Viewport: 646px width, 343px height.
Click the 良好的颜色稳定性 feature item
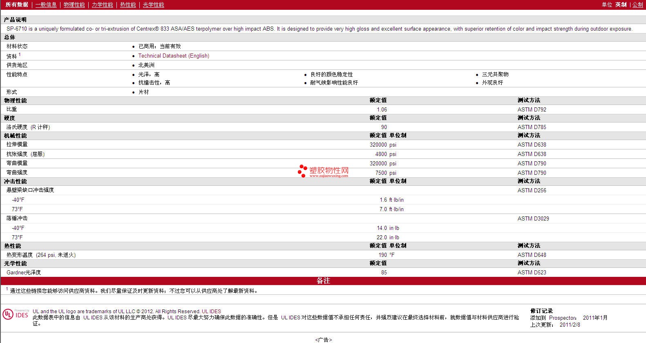[331, 75]
